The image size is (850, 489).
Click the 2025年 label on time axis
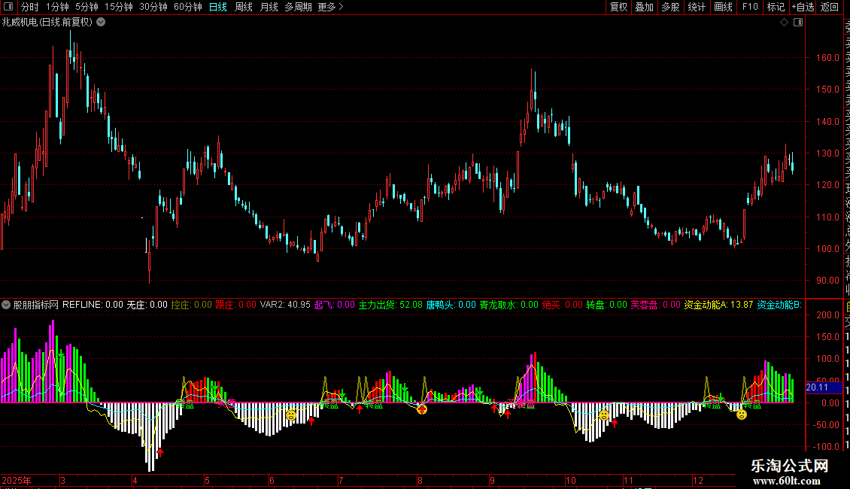click(17, 480)
